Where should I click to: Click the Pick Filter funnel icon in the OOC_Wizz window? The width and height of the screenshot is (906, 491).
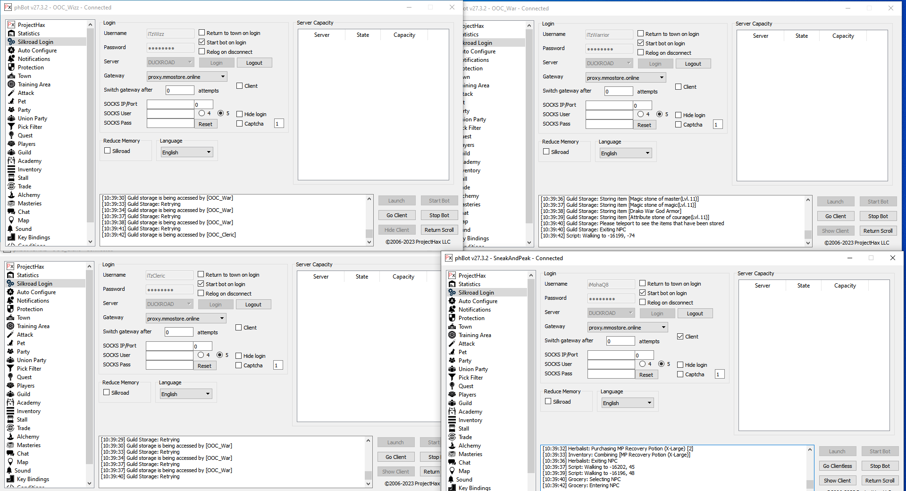tap(11, 127)
